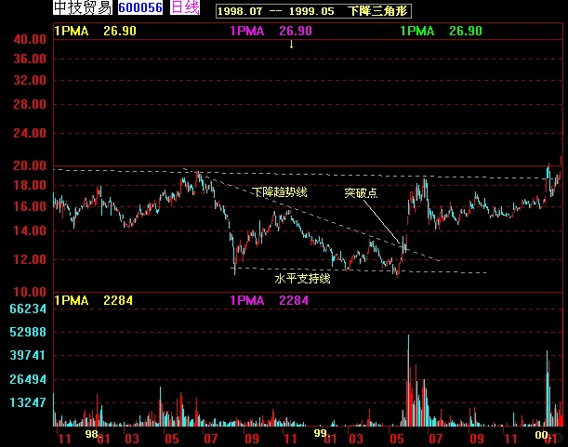
Task: Click the stock name 中技贸易
Action: tap(83, 7)
